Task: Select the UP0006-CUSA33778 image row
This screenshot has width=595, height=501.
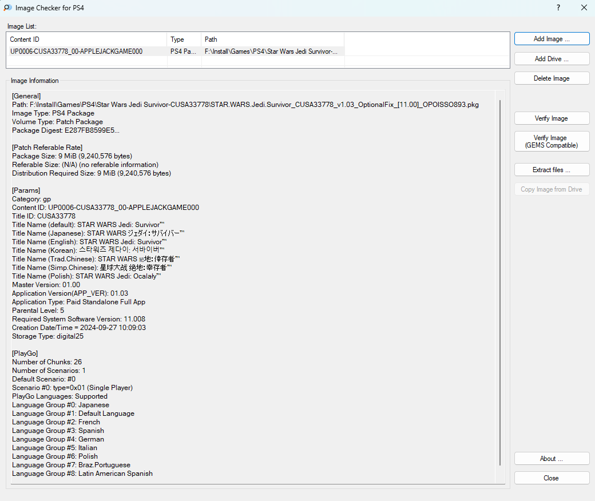Action: coord(76,51)
